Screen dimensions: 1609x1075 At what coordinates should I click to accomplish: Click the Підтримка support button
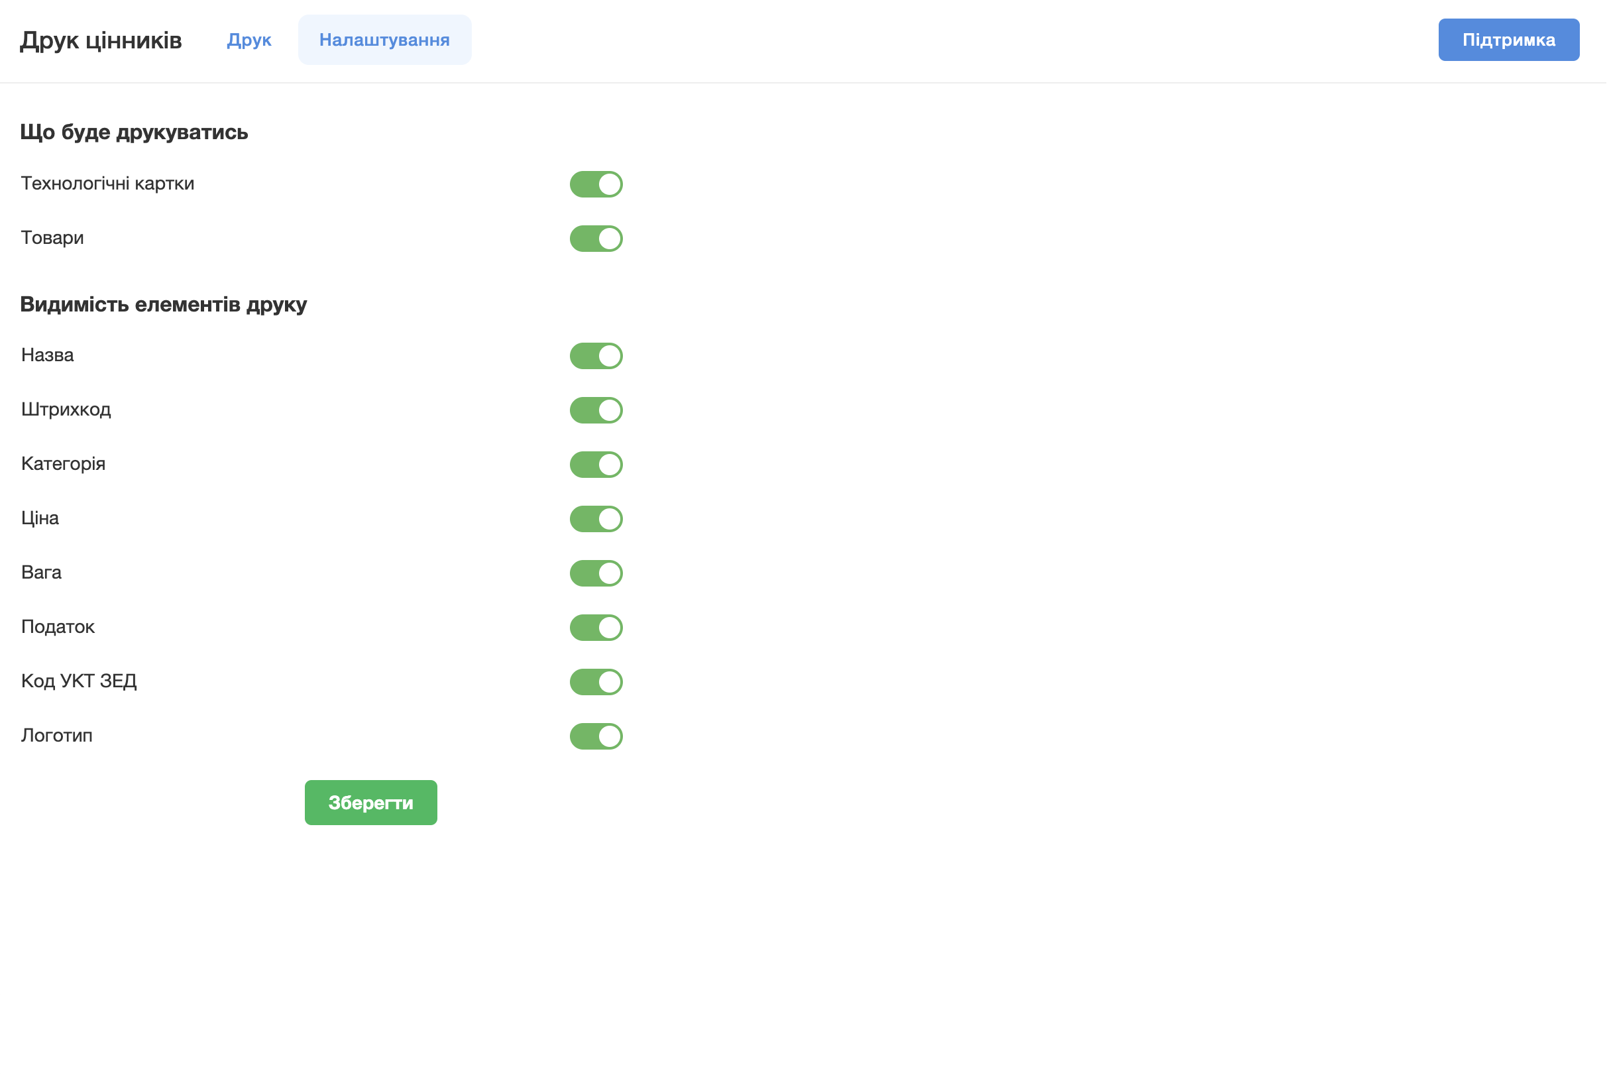coord(1508,40)
